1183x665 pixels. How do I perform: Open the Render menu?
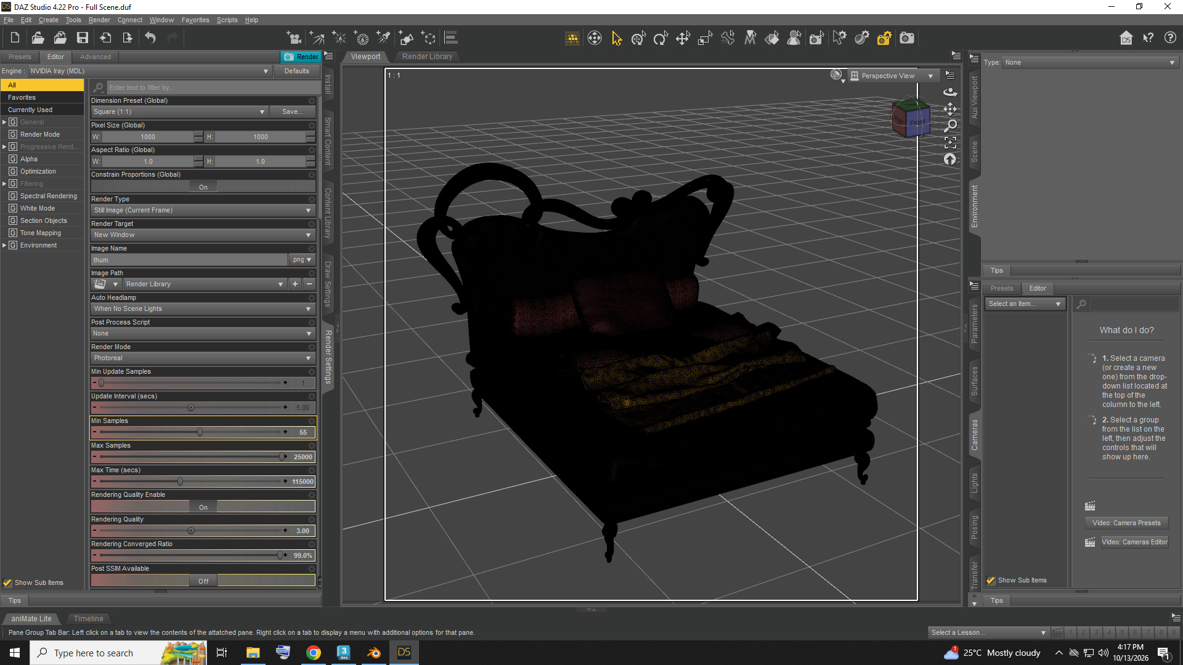pos(99,20)
